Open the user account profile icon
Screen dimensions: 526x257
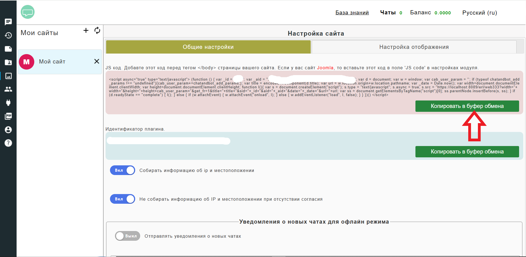8,130
